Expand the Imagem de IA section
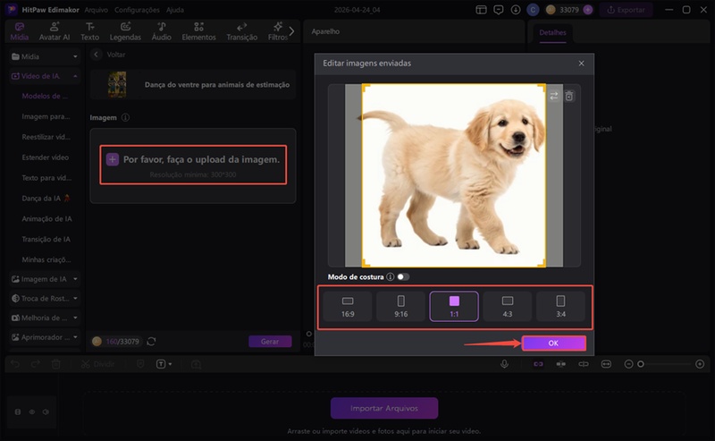This screenshot has width=715, height=441. coord(75,279)
